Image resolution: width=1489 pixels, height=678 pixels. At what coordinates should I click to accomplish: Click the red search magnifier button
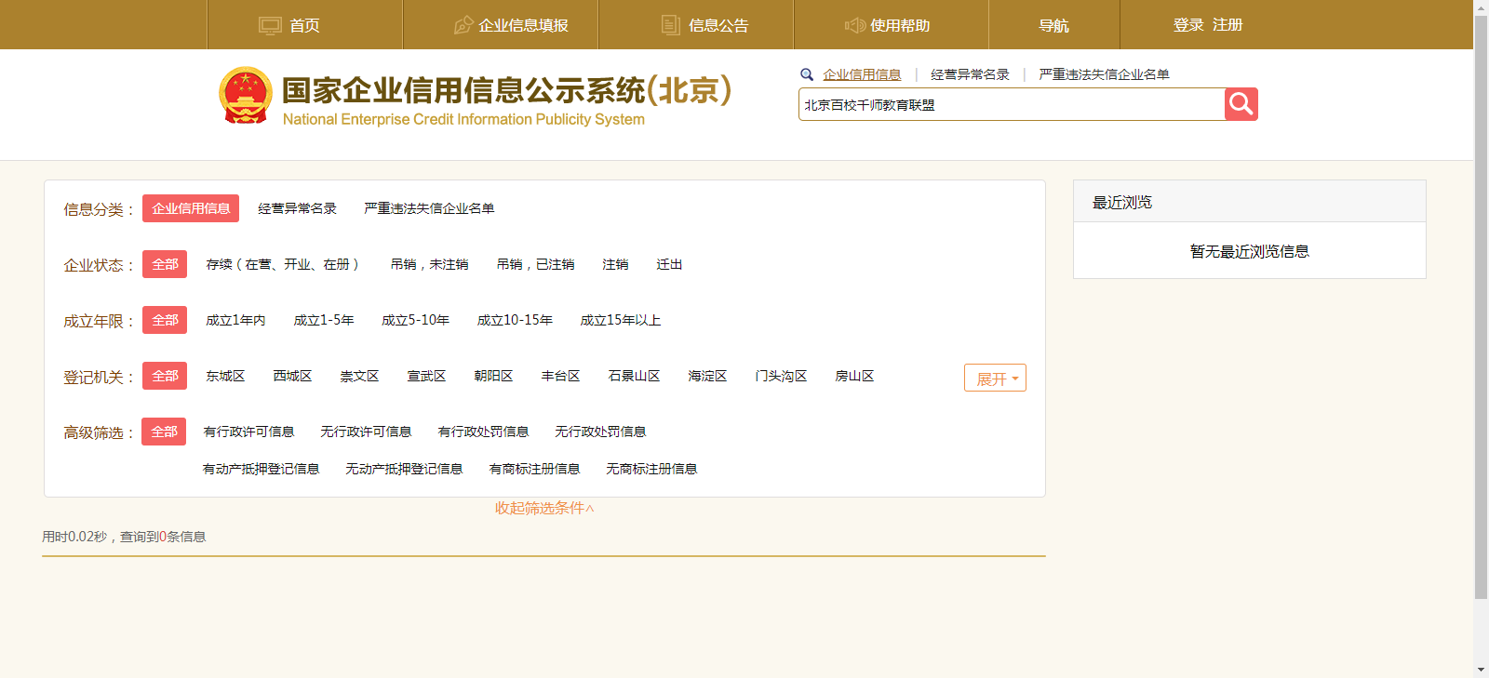pos(1241,104)
